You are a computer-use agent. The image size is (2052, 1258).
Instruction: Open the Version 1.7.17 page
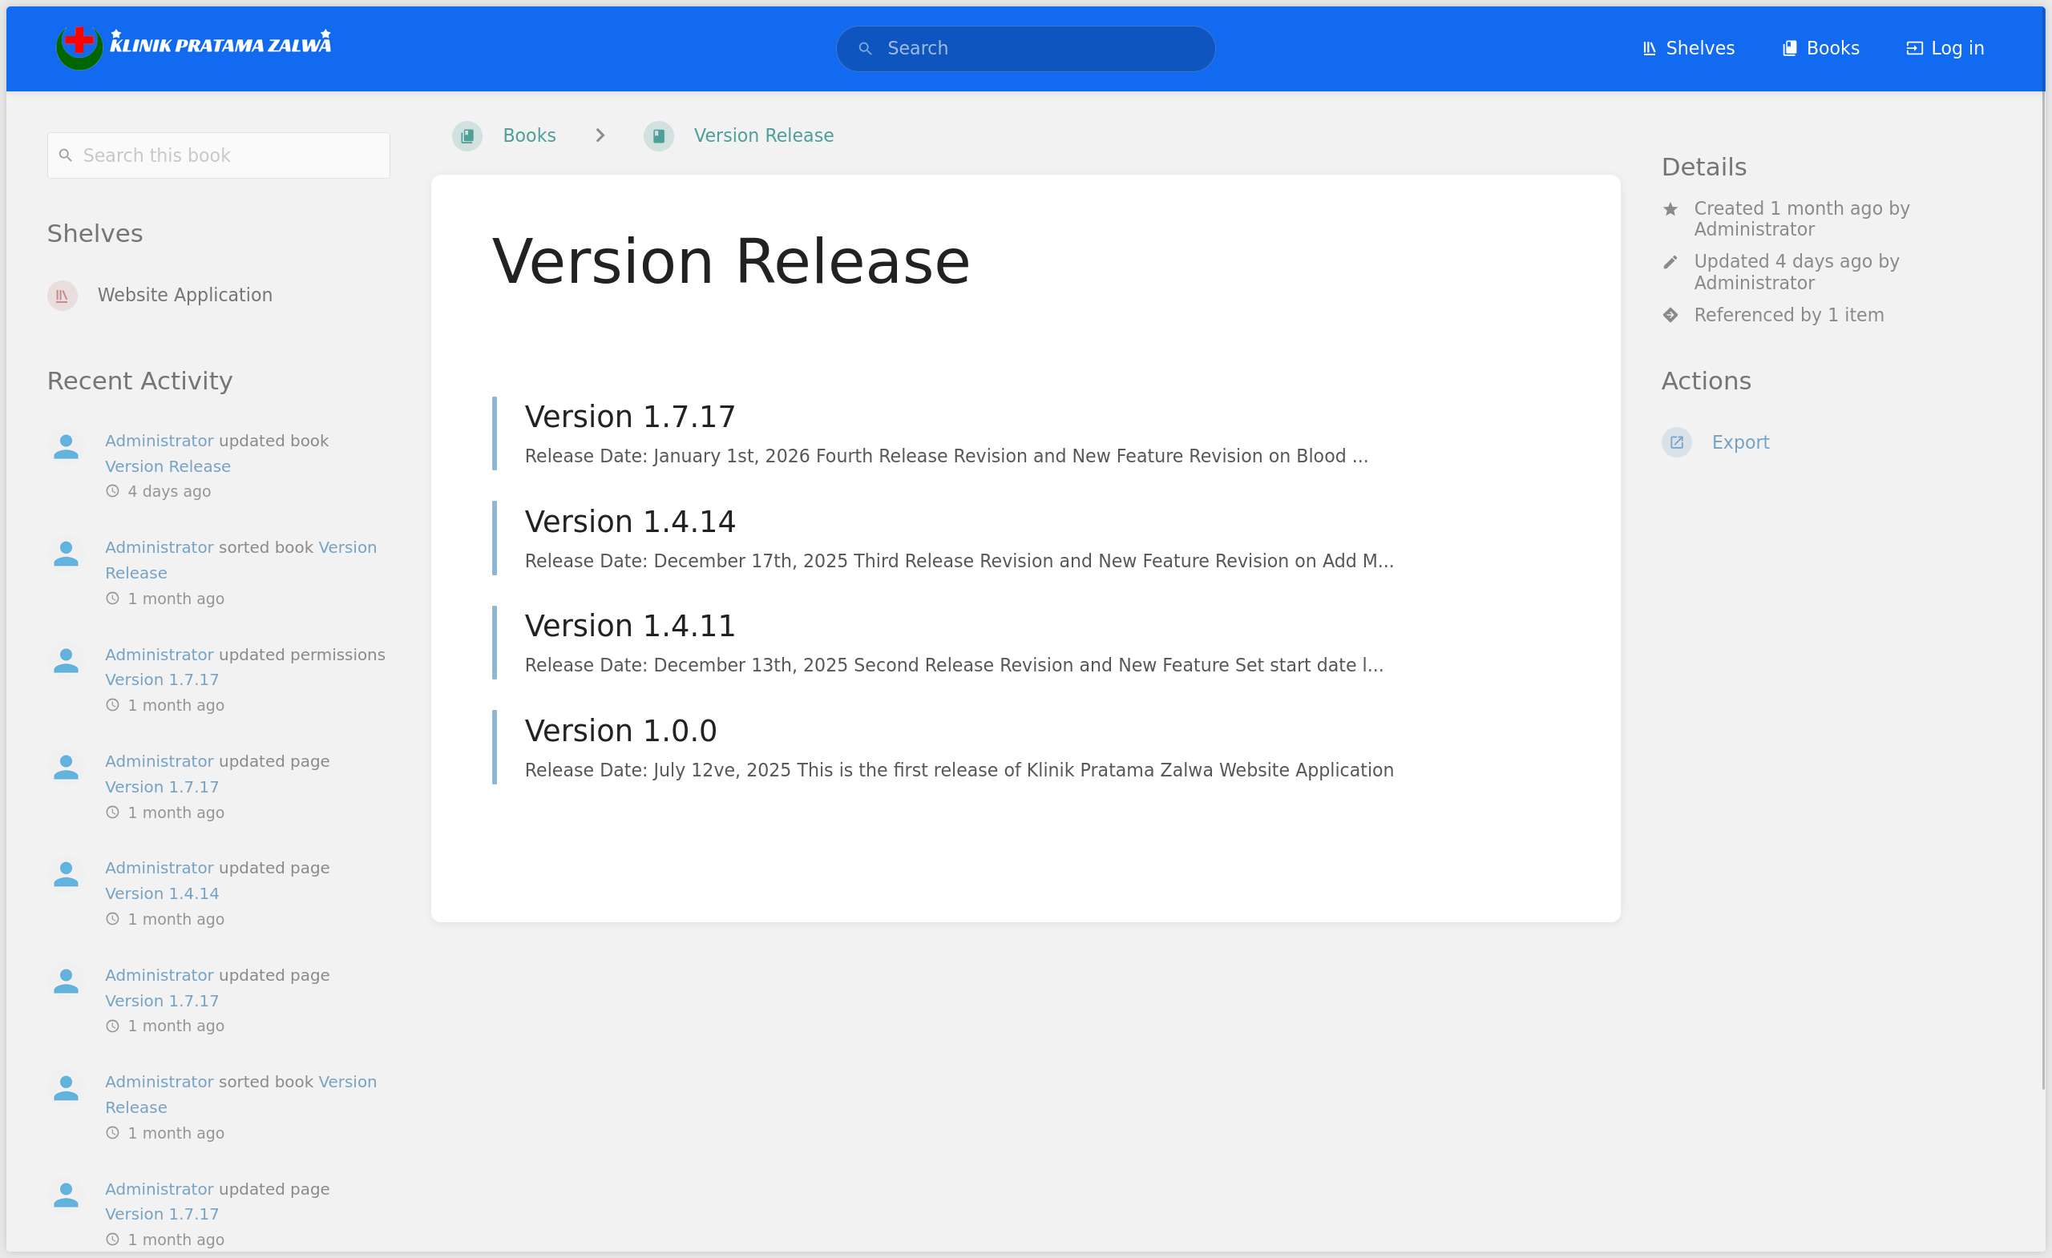(629, 417)
